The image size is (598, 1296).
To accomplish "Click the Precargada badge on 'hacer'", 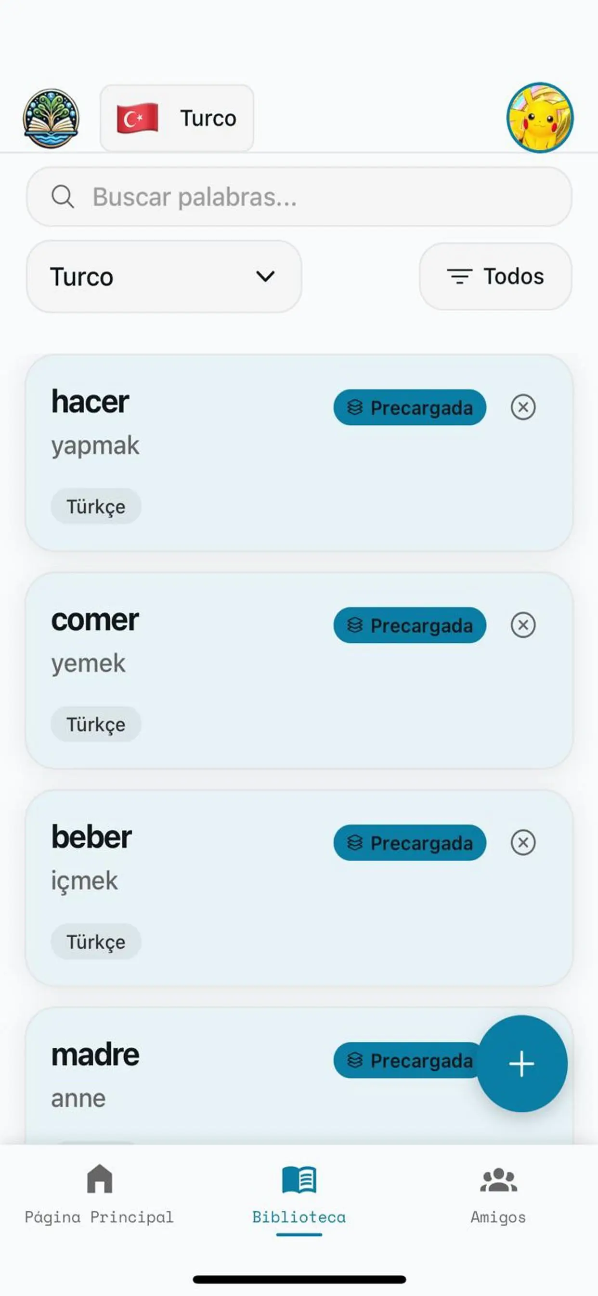I will pos(410,407).
